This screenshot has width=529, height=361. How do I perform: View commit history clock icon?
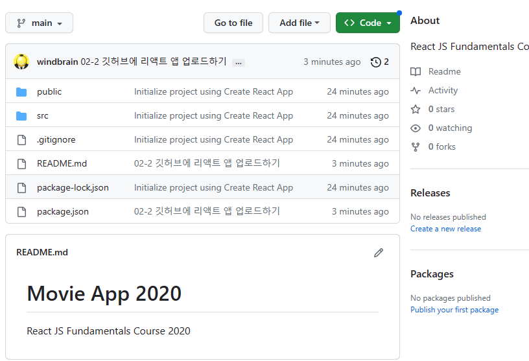click(x=375, y=62)
